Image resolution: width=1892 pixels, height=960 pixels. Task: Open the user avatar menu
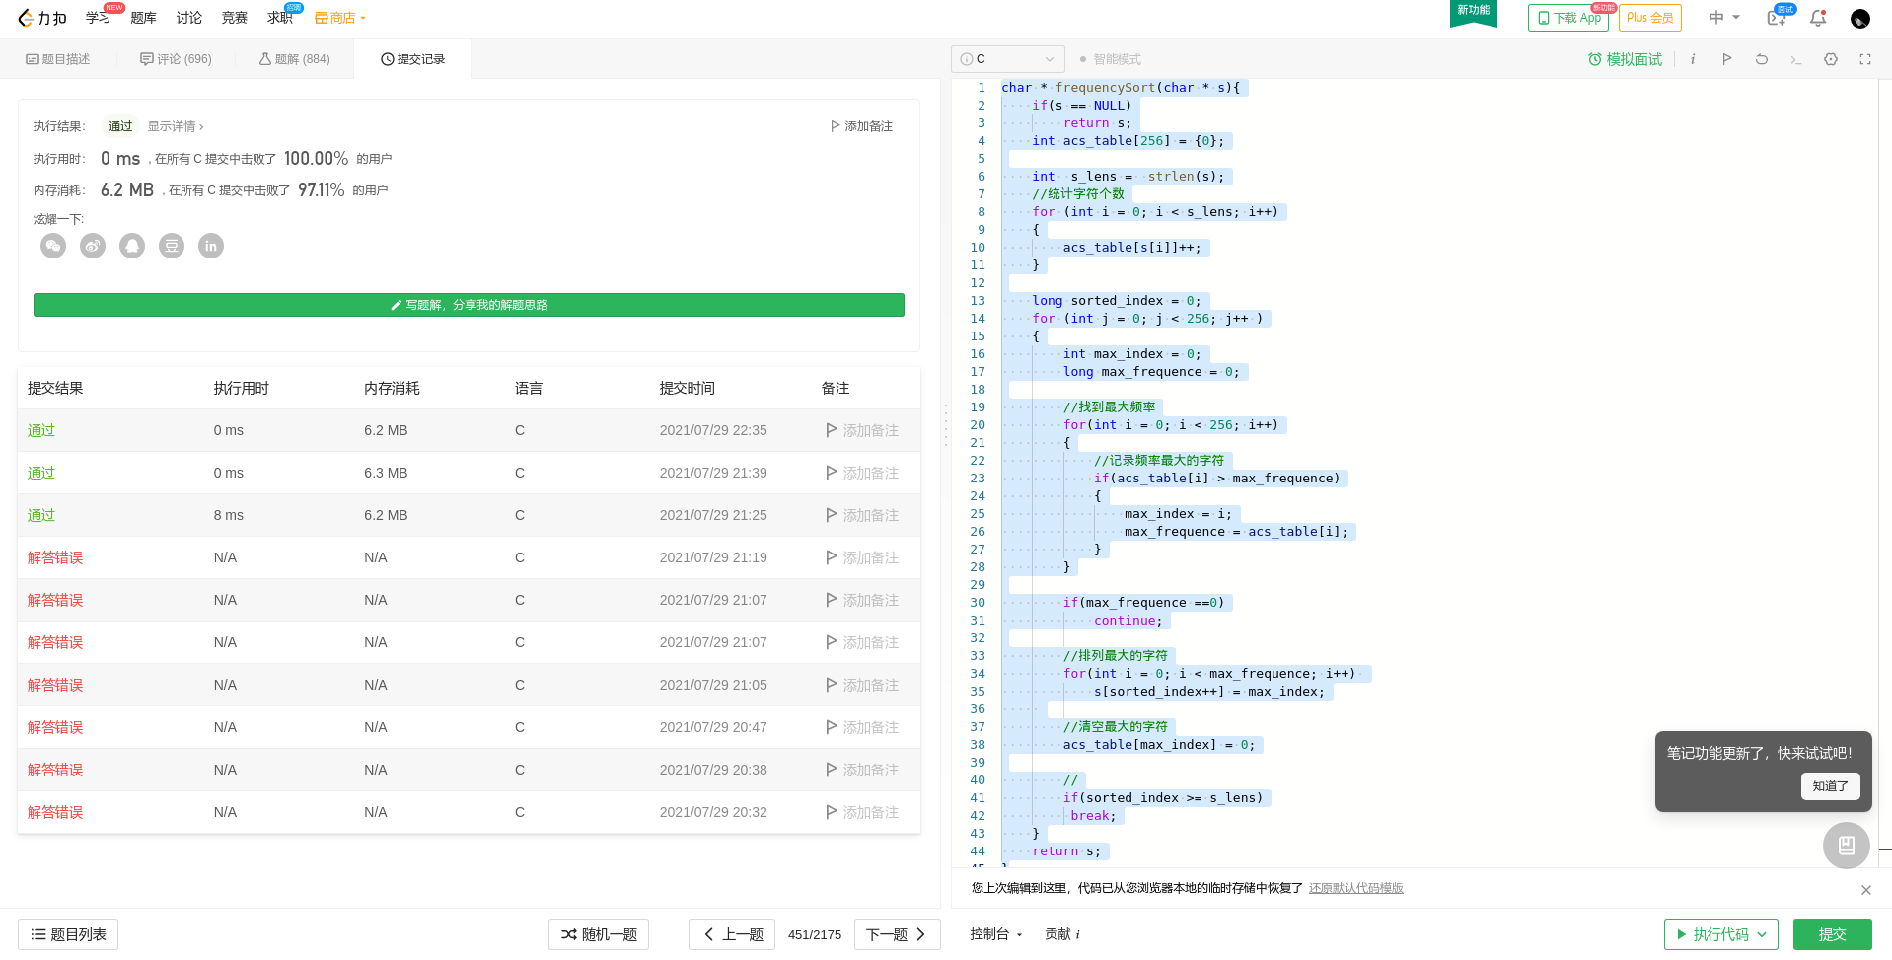(1860, 18)
